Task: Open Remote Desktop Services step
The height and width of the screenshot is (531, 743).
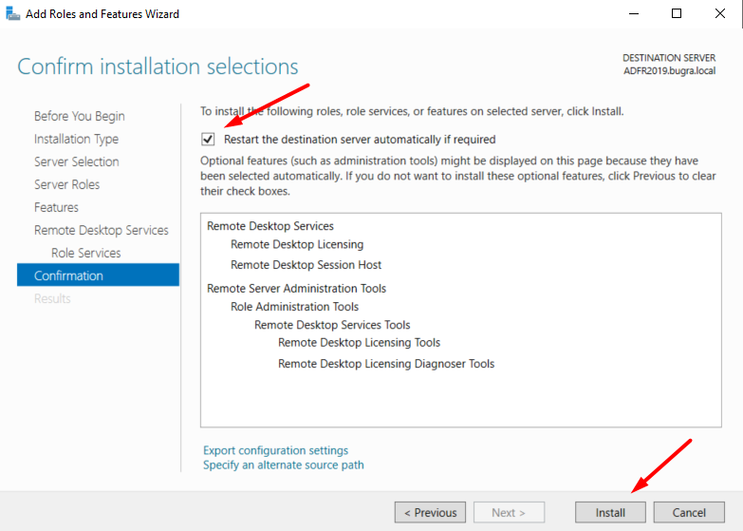Action: pos(101,230)
